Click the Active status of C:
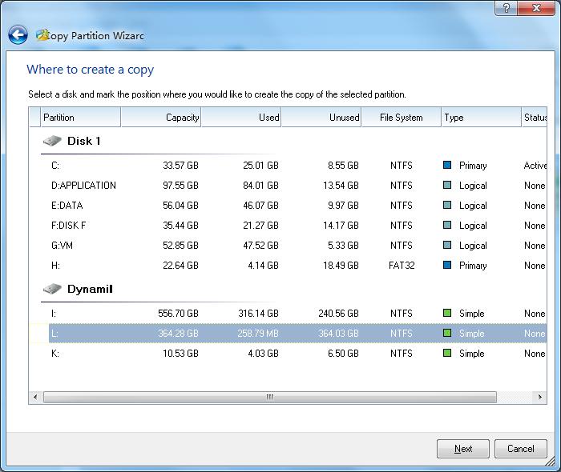This screenshot has height=472, width=561. tap(535, 166)
